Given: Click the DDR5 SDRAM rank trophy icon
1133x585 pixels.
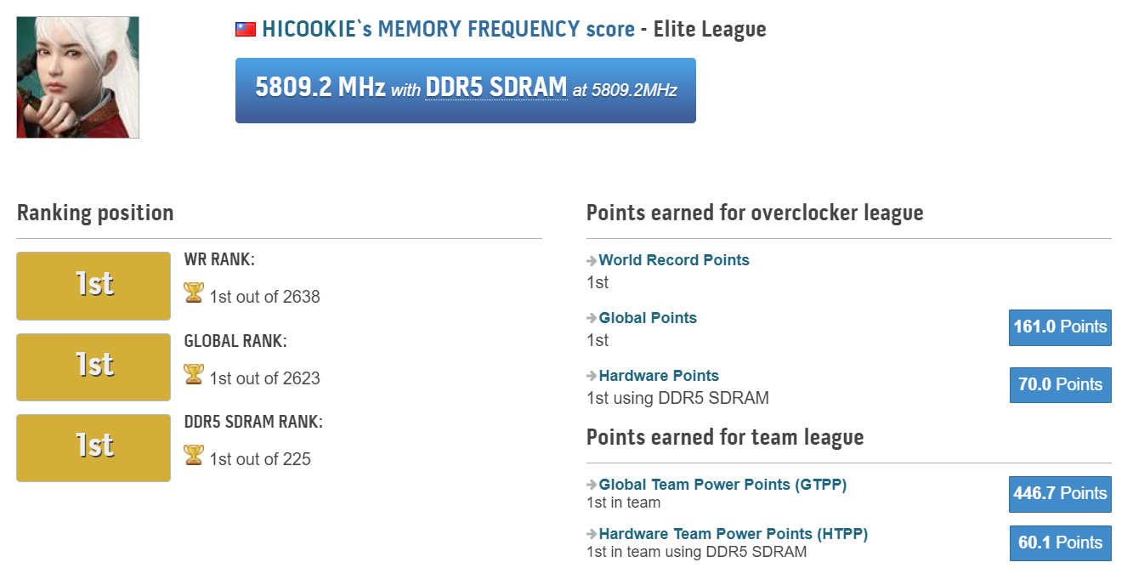Looking at the screenshot, I should (x=194, y=456).
